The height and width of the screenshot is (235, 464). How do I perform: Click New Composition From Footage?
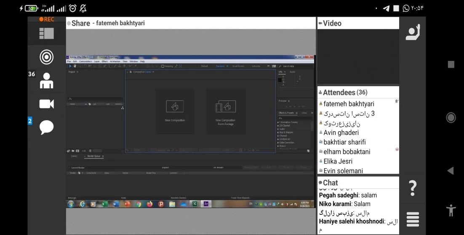click(x=225, y=111)
